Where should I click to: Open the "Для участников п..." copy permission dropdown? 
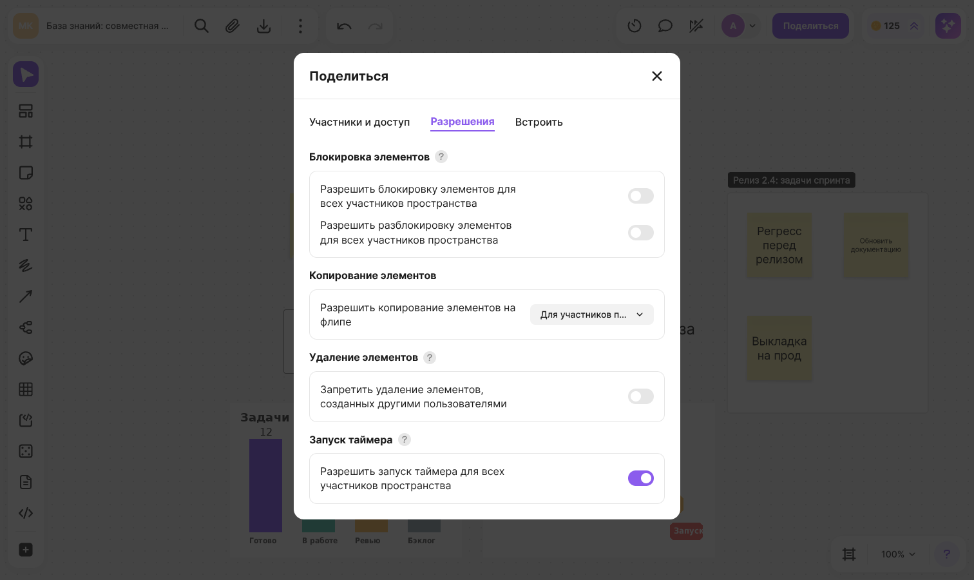click(x=592, y=314)
